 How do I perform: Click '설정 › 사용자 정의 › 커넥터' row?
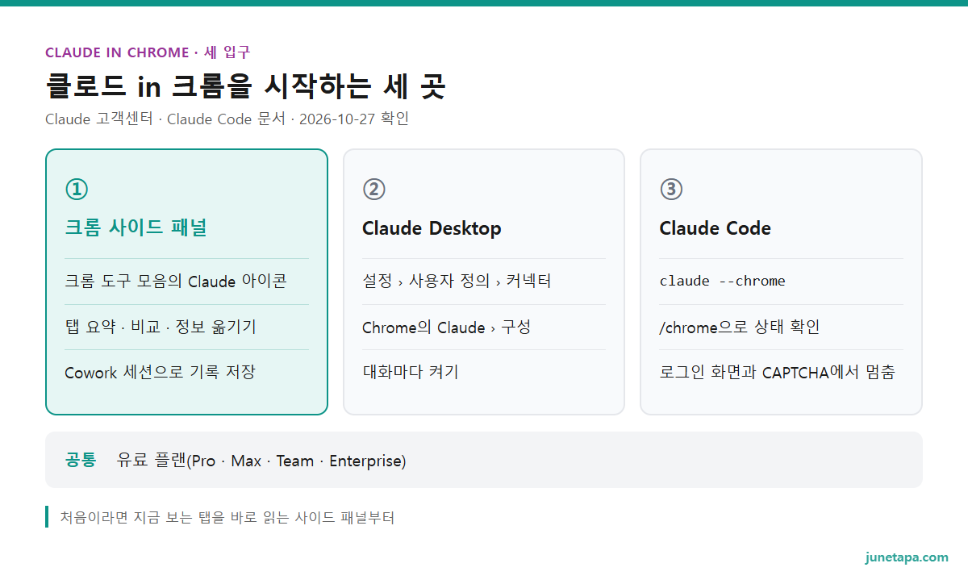pos(483,282)
